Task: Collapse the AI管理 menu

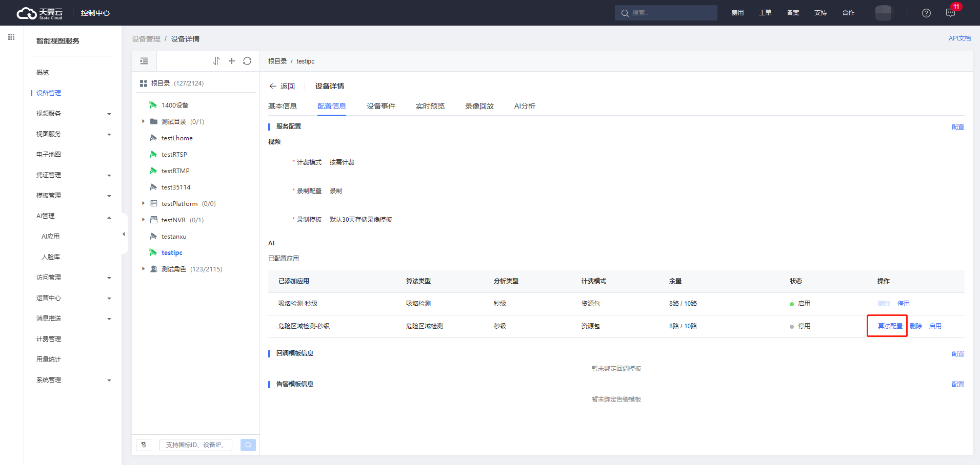Action: (109, 217)
